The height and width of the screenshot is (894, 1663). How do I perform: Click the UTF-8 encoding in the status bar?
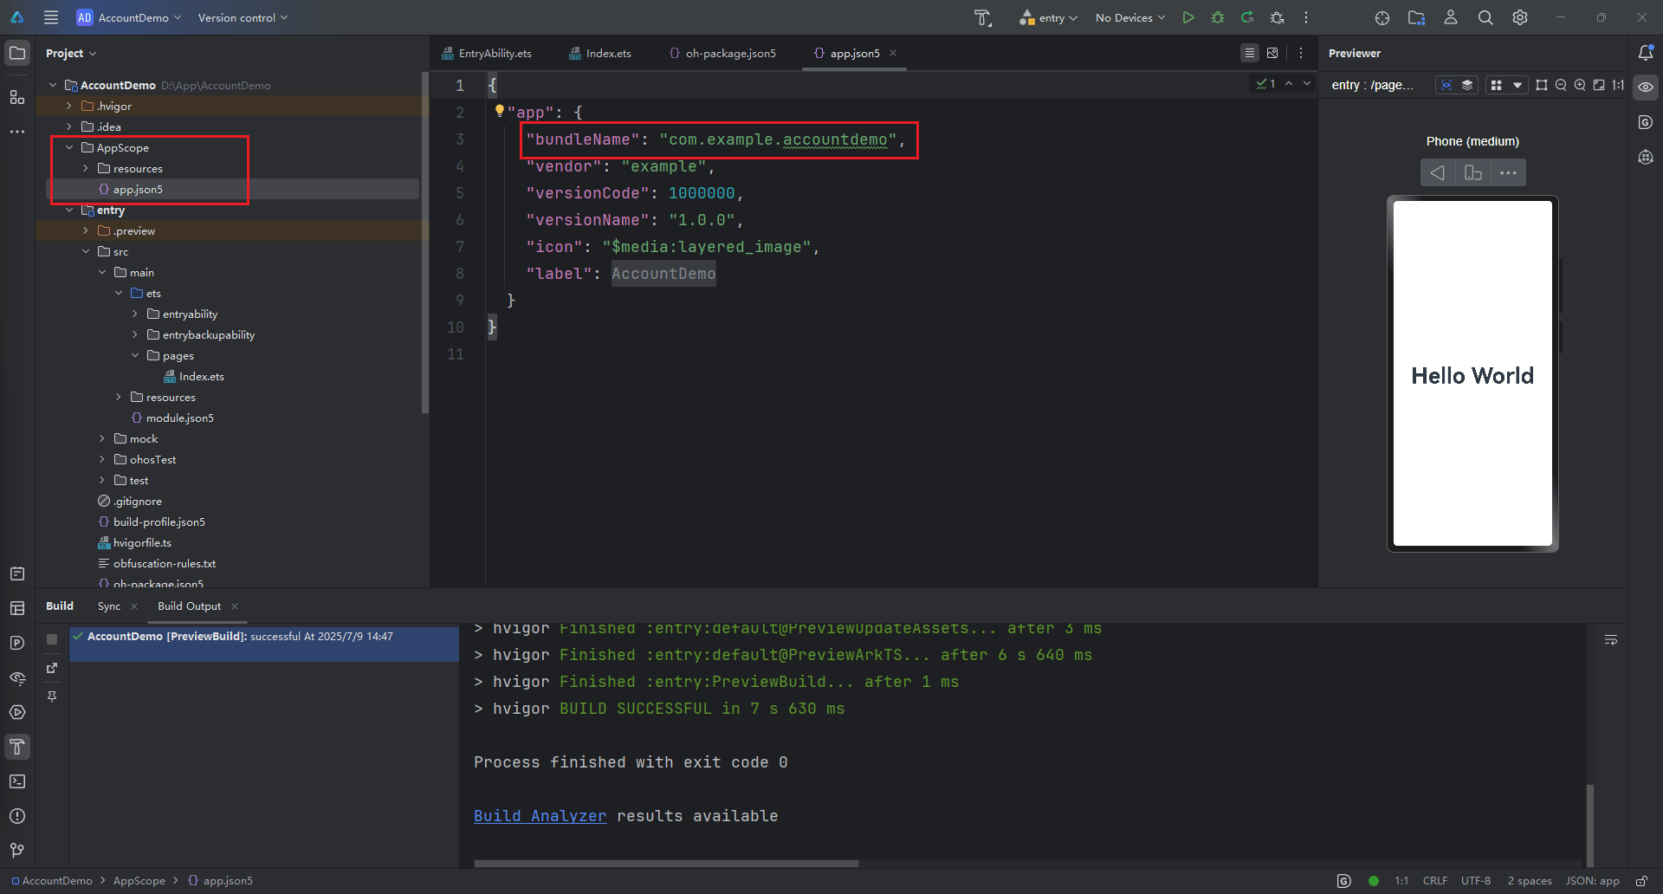coord(1475,881)
